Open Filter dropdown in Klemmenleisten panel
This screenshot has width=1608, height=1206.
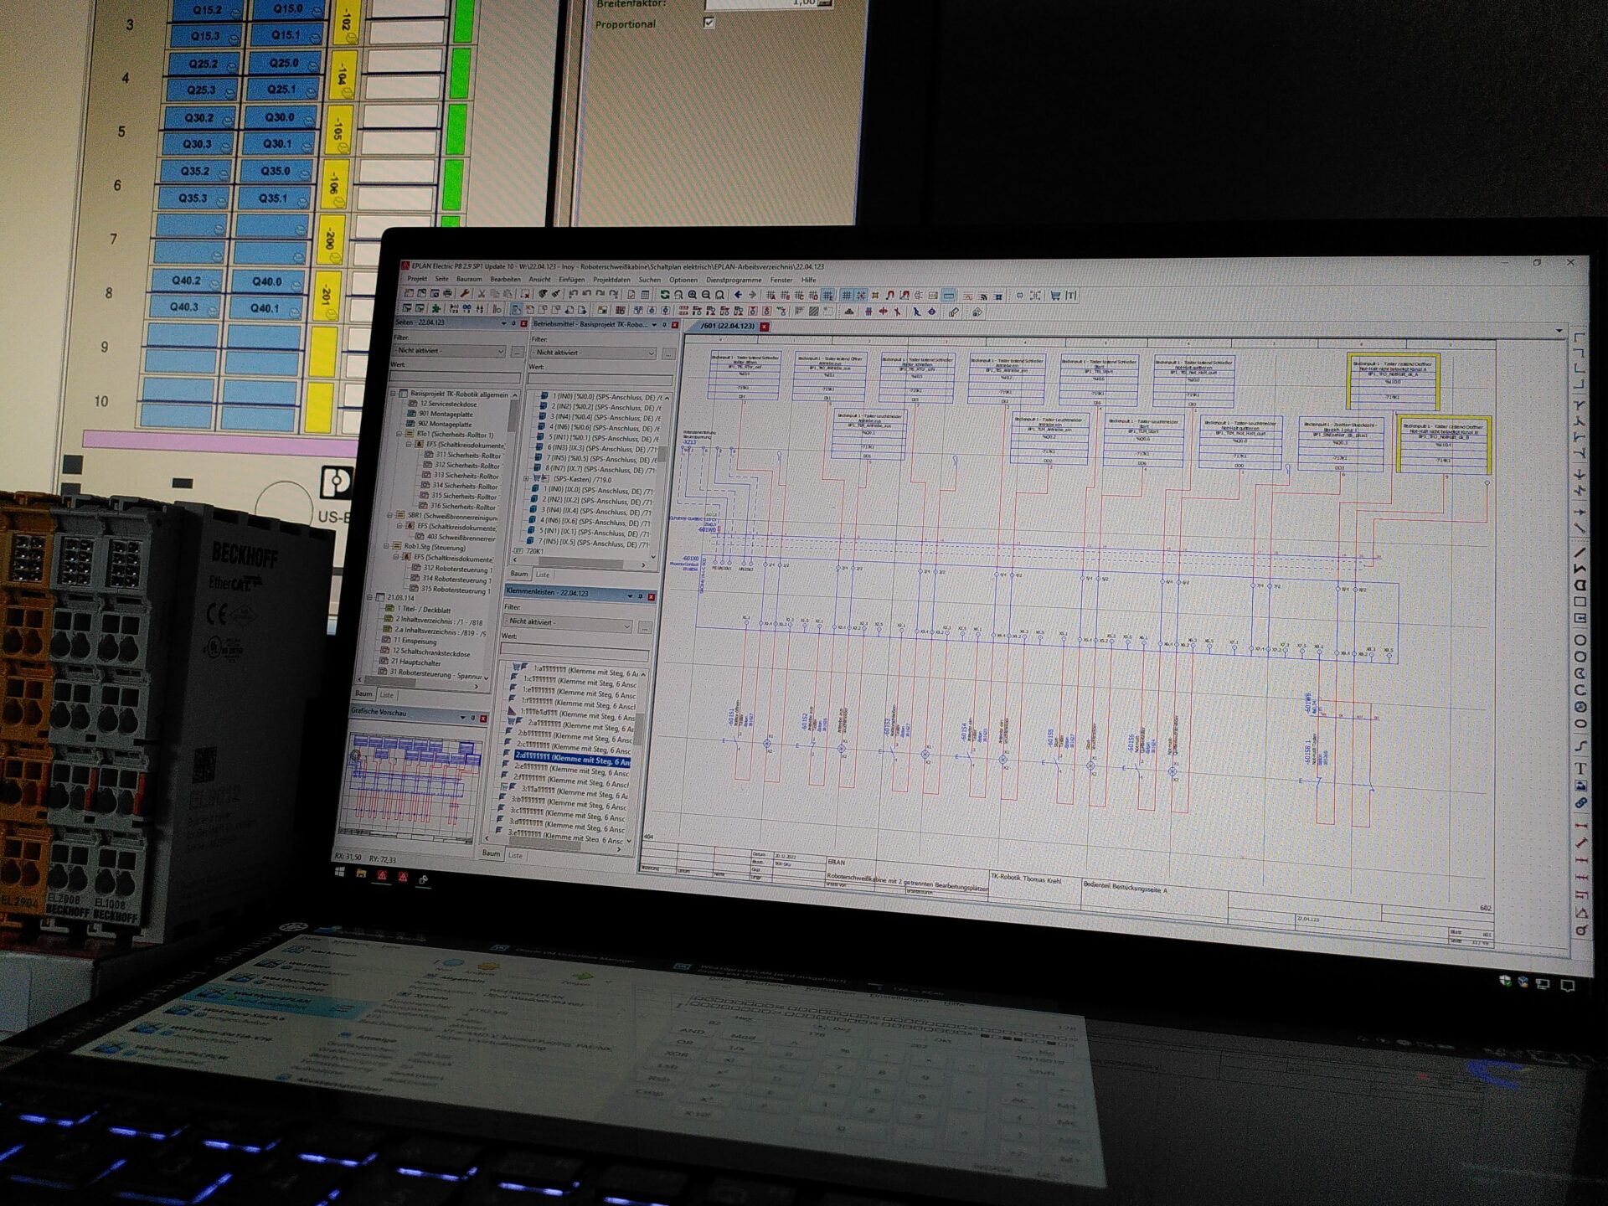click(x=568, y=622)
